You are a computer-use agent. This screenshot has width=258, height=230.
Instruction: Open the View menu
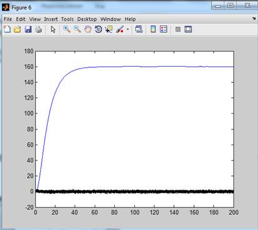coord(35,19)
